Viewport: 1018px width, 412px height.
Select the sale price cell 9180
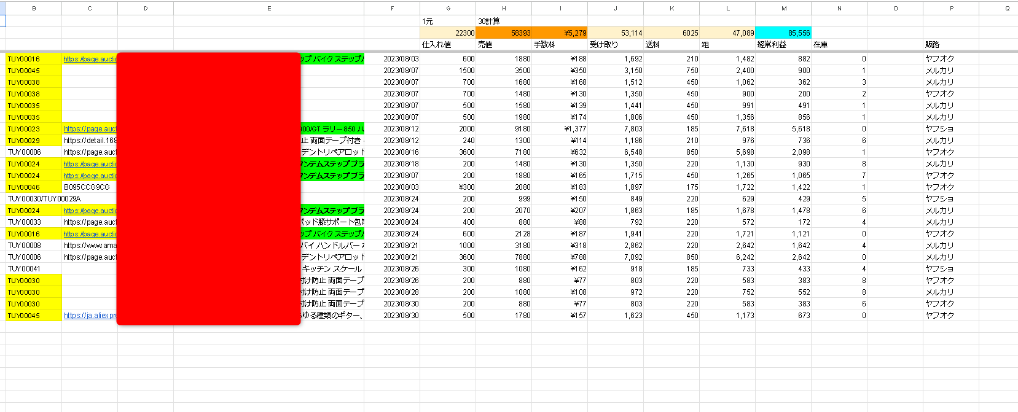click(504, 129)
